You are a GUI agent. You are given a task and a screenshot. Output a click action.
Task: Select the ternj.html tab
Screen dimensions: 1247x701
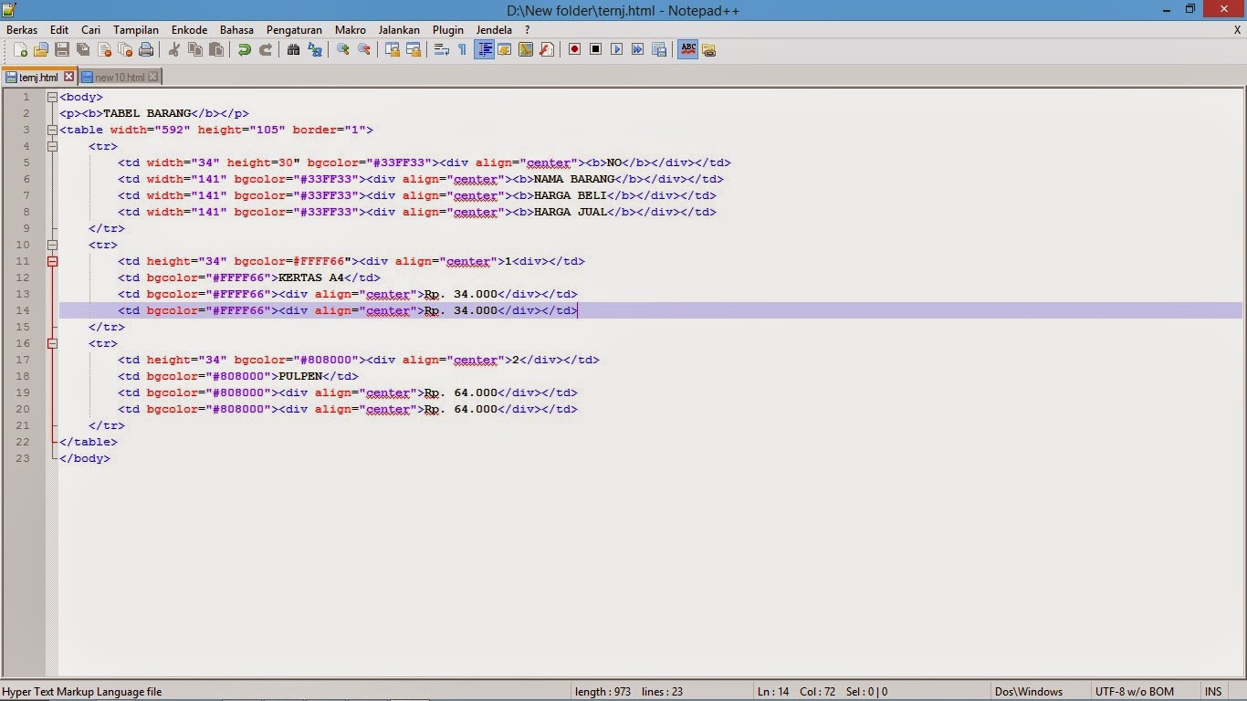pos(38,78)
